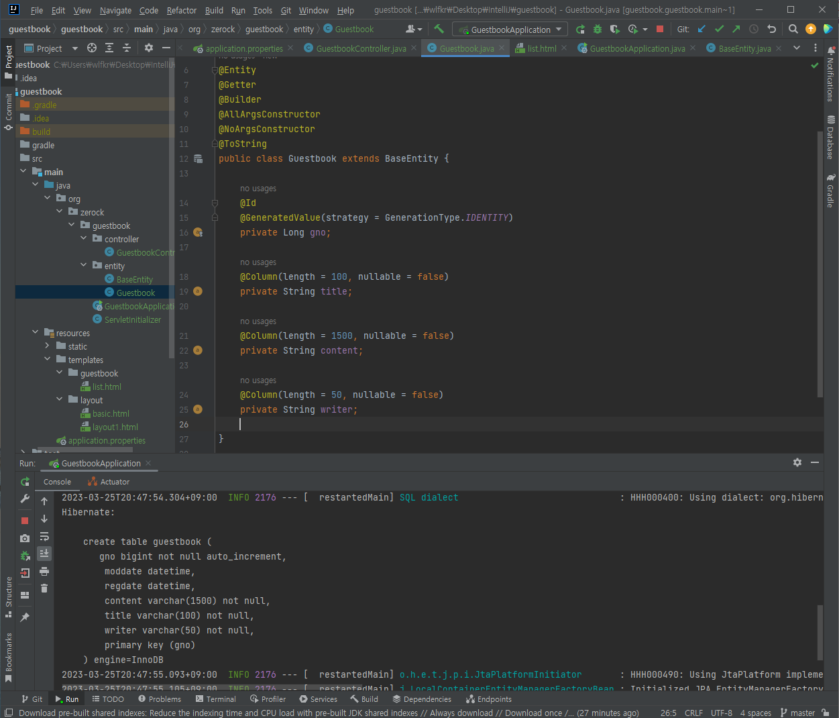Collapse the zerock package node
The image size is (839, 718).
click(60, 212)
